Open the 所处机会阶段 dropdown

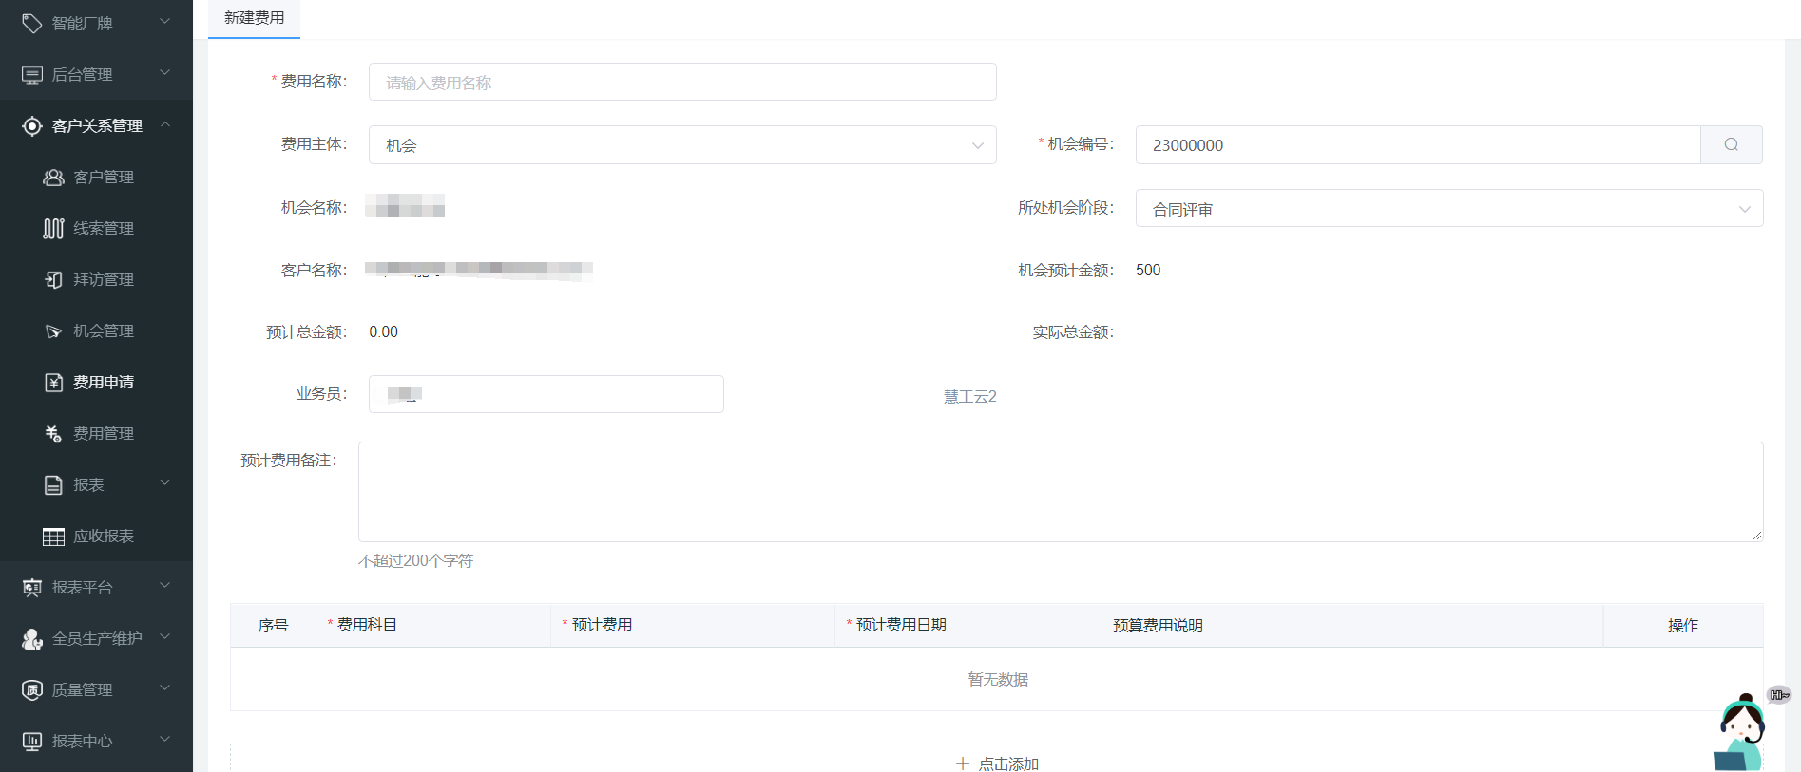(1448, 209)
